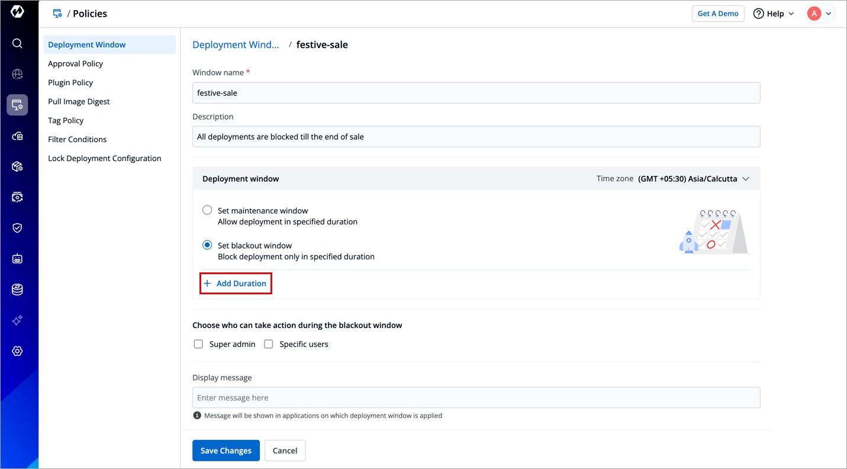Viewport: 847px width, 469px height.
Task: Open global settings gear icon in the sidebar
Action: (x=17, y=351)
